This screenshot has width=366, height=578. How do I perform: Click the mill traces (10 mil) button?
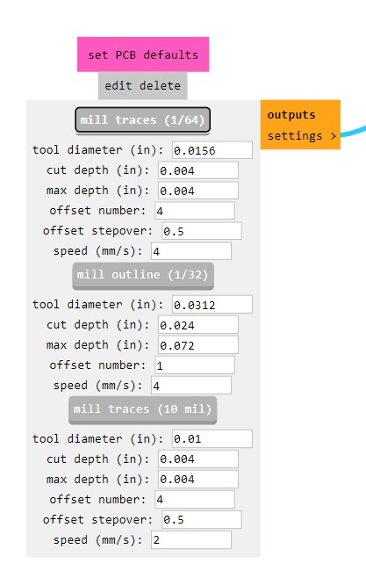pyautogui.click(x=142, y=409)
